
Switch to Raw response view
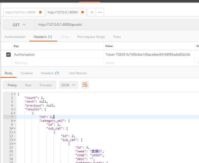pos(28,85)
